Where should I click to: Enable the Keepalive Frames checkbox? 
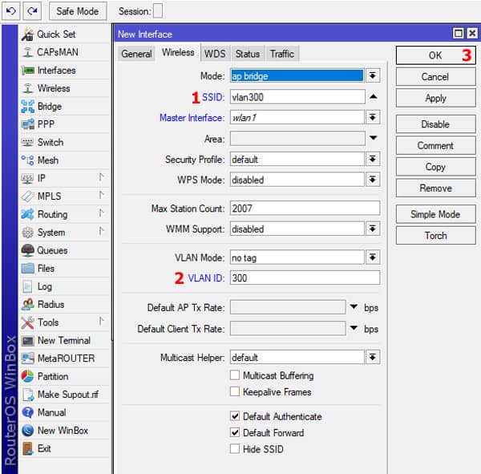click(x=235, y=391)
